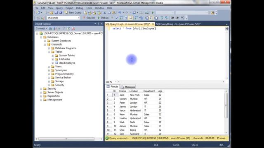264x148 pixels.
Task: Switch output to Results to File
Action: coord(156,18)
